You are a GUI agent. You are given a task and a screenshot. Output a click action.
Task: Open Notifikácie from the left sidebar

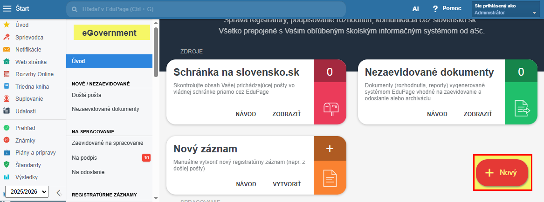pos(28,49)
